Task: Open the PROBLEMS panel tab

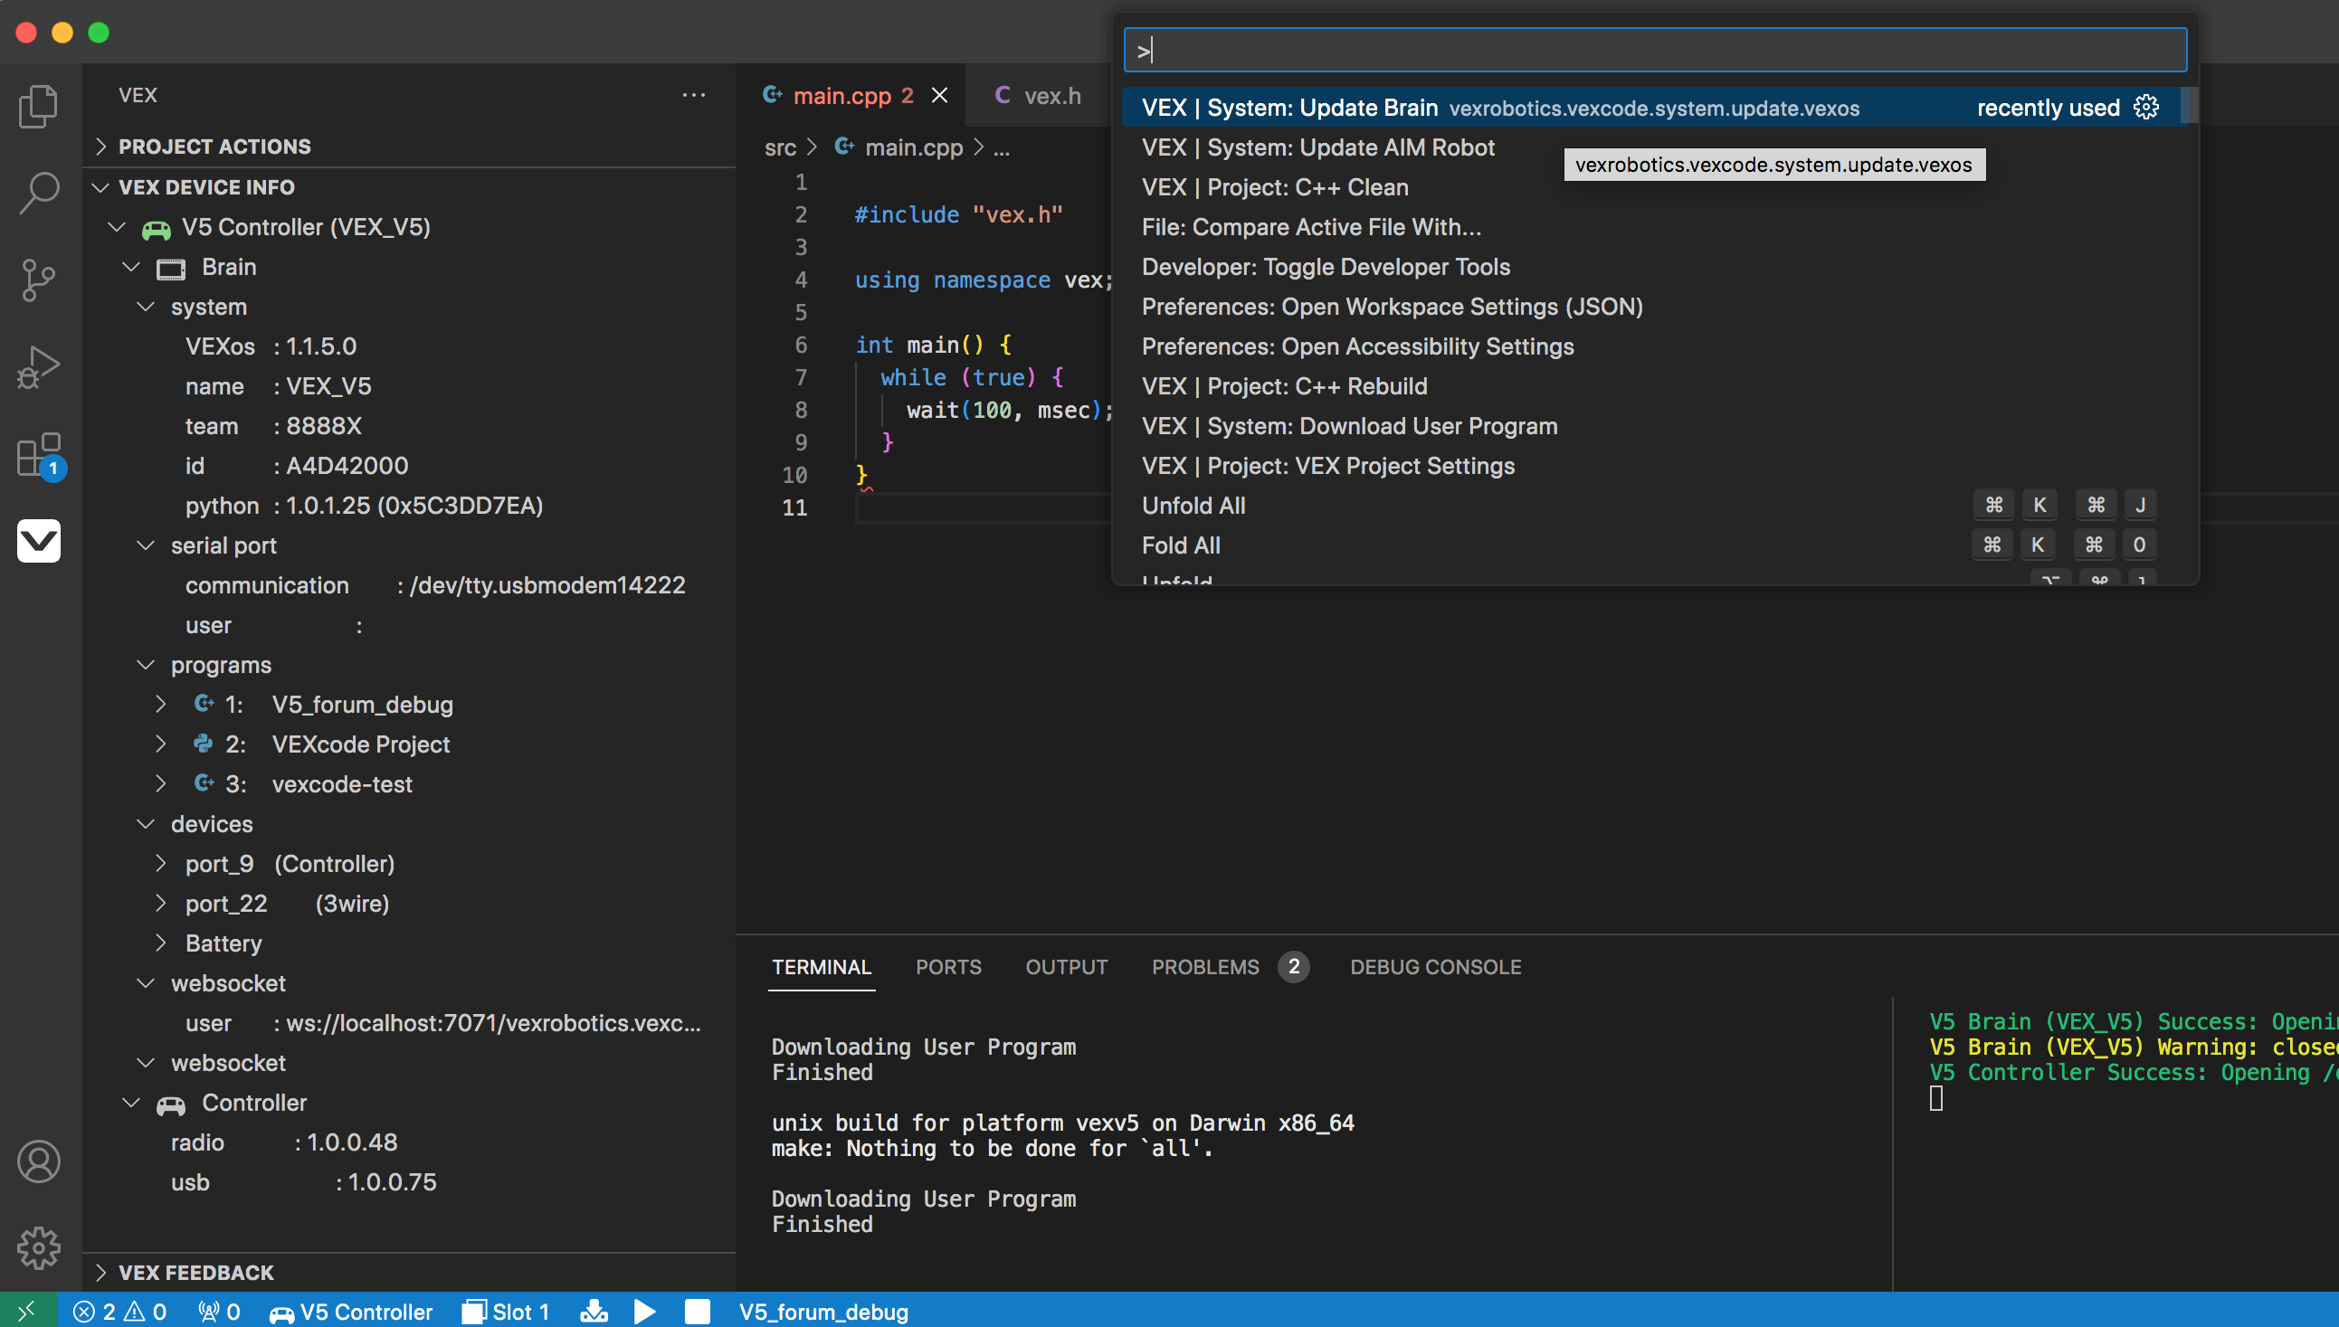Action: (1230, 967)
